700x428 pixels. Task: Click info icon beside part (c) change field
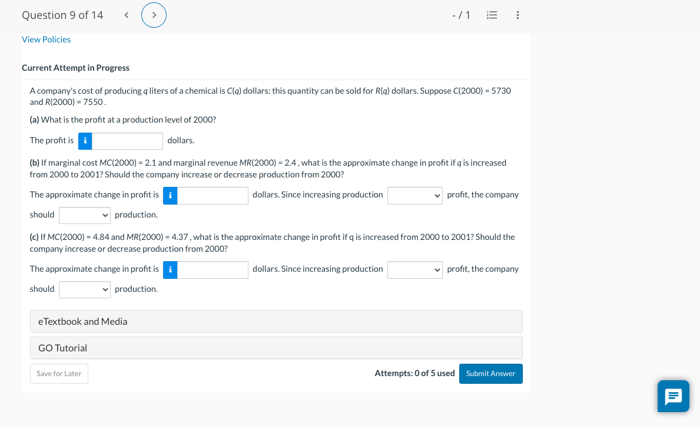170,269
